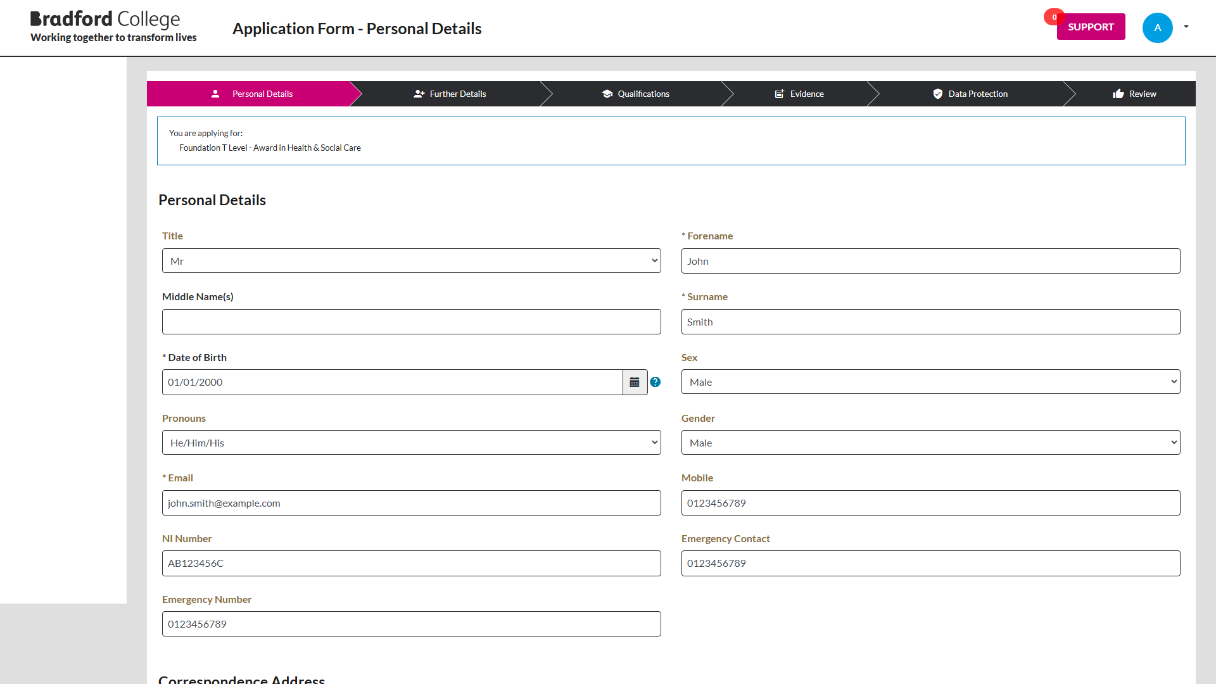Click the calendar picker icon
The image size is (1216, 684).
[635, 382]
